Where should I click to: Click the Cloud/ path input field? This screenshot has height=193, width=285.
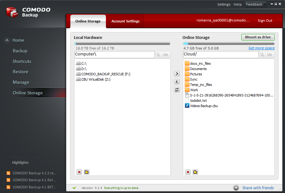coord(221,54)
